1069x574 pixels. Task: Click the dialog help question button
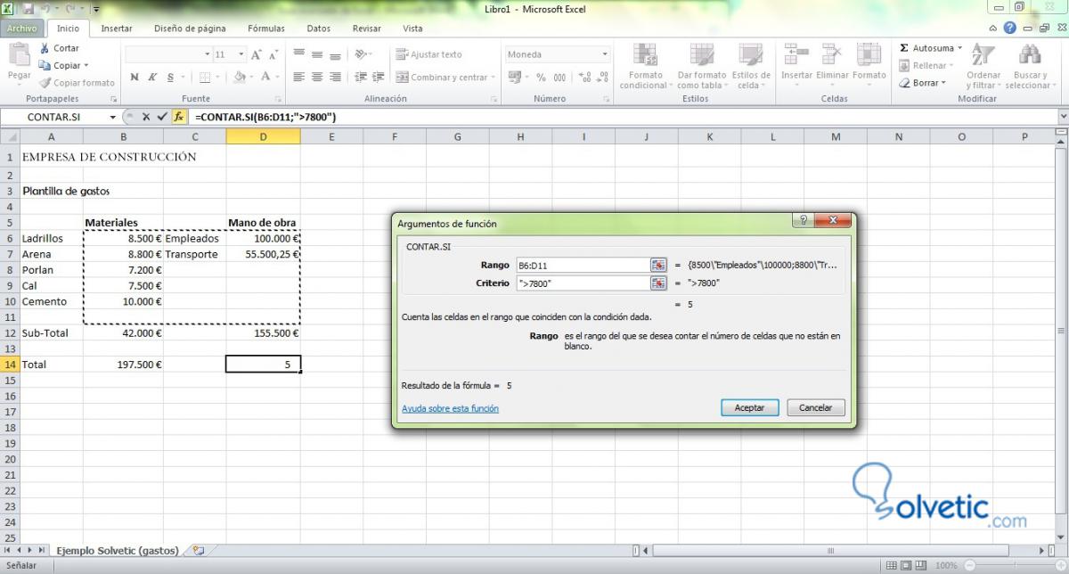804,220
